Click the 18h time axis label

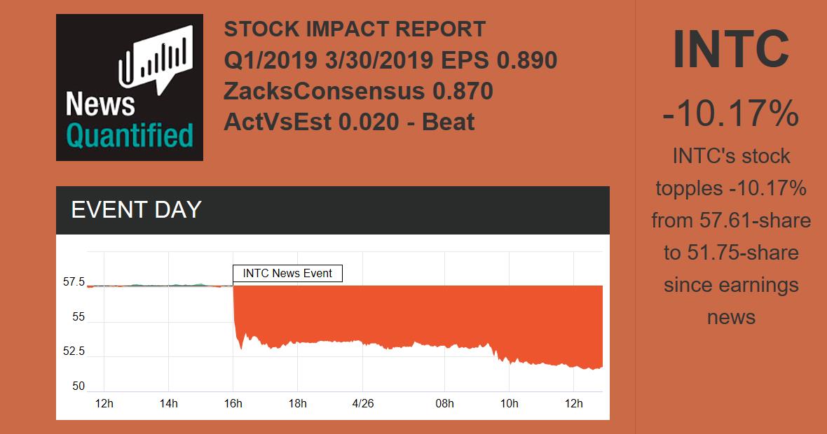[297, 403]
